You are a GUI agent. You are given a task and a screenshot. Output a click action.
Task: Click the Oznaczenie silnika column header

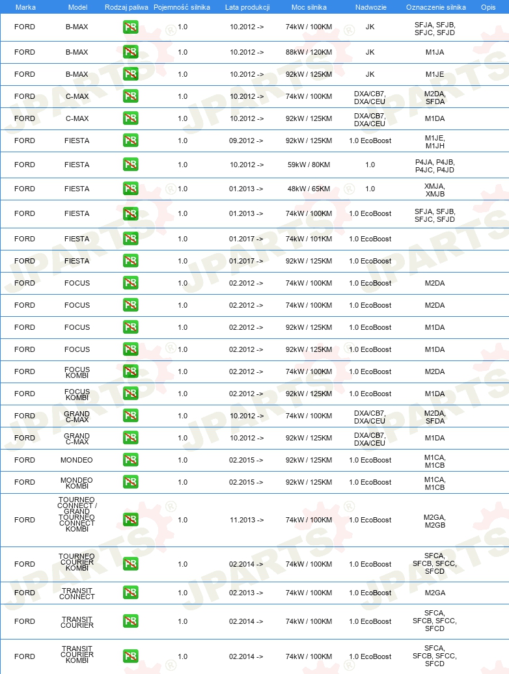pos(436,7)
